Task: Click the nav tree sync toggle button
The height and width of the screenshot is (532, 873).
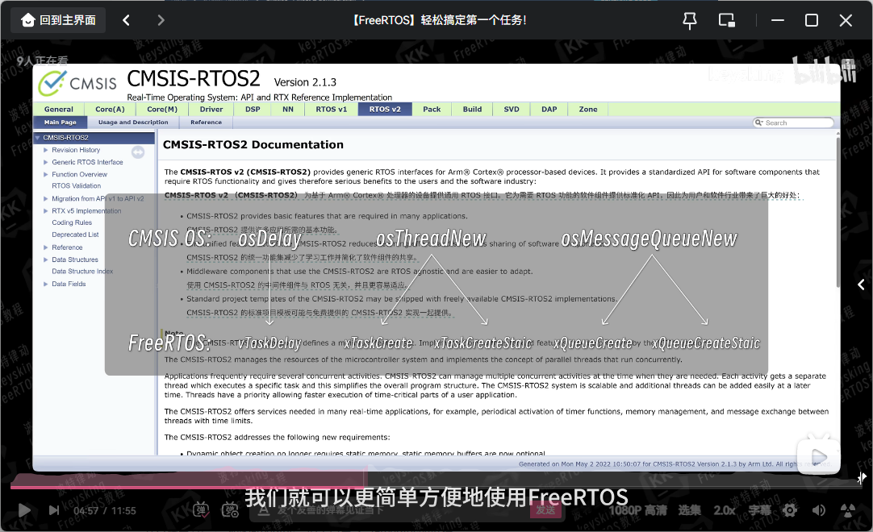Action: tap(138, 152)
